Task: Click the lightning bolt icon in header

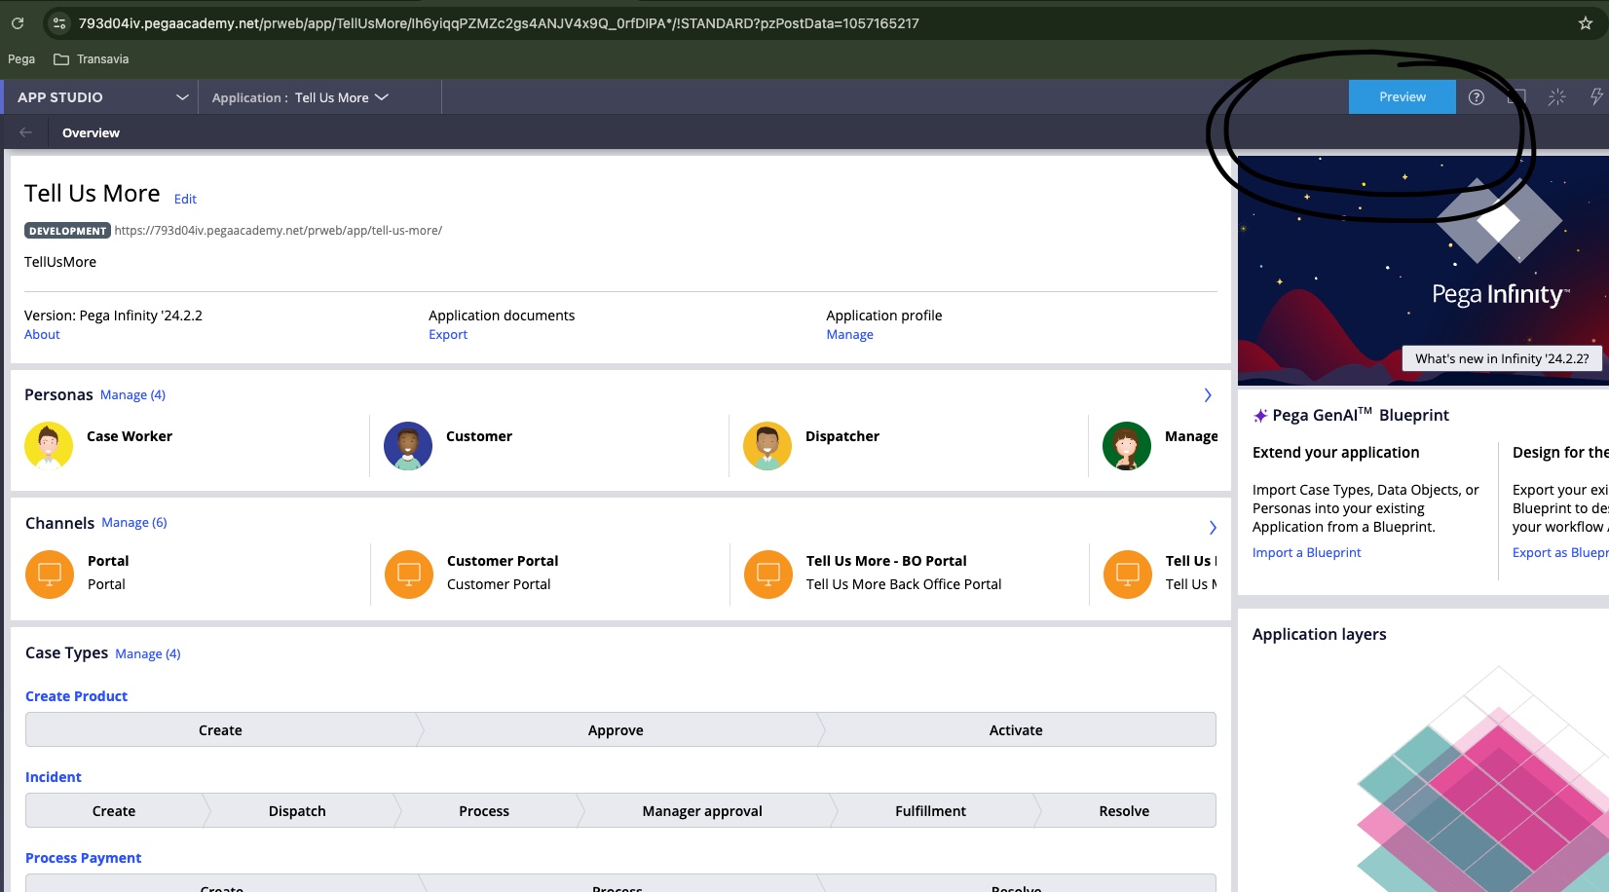Action: [x=1596, y=96]
